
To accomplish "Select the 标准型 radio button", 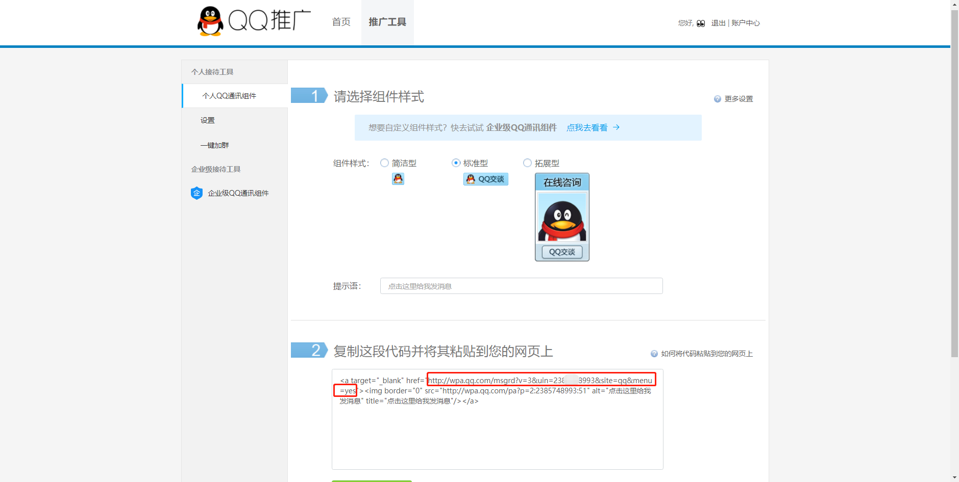I will tap(456, 163).
